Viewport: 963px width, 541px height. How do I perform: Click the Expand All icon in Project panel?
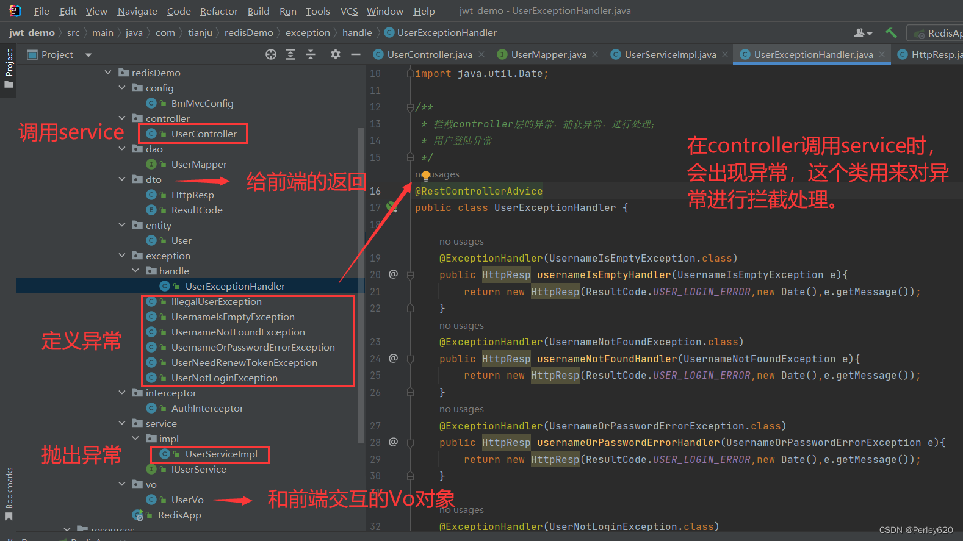coord(290,54)
